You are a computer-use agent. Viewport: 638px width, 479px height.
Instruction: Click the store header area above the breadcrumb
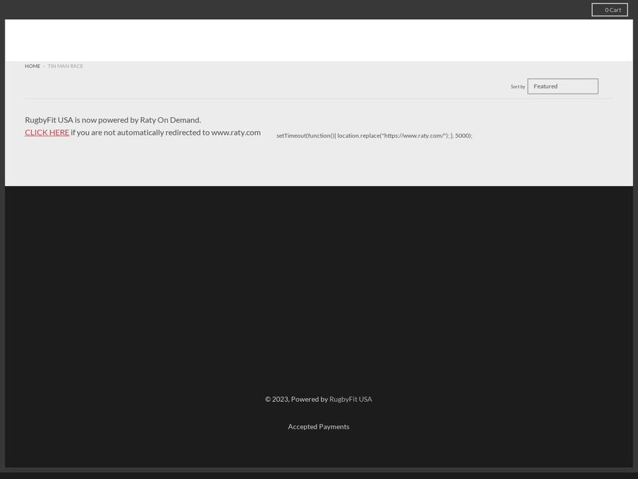[x=319, y=39]
